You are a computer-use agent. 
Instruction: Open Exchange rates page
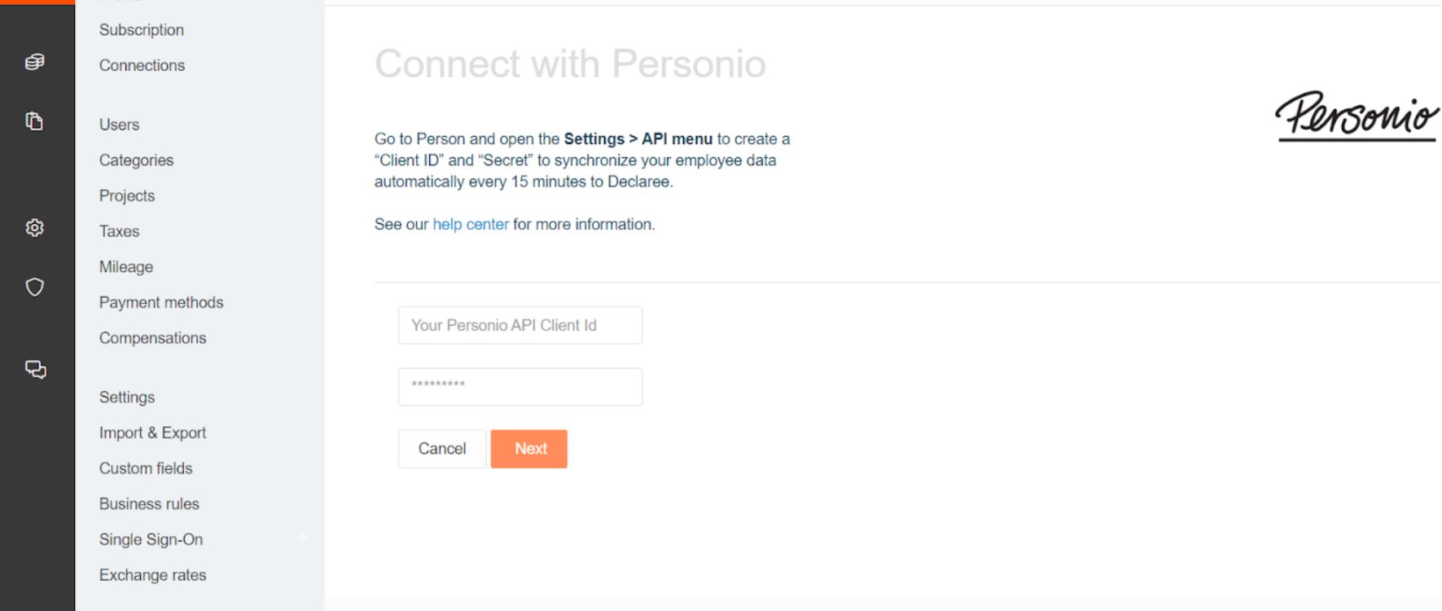(152, 575)
